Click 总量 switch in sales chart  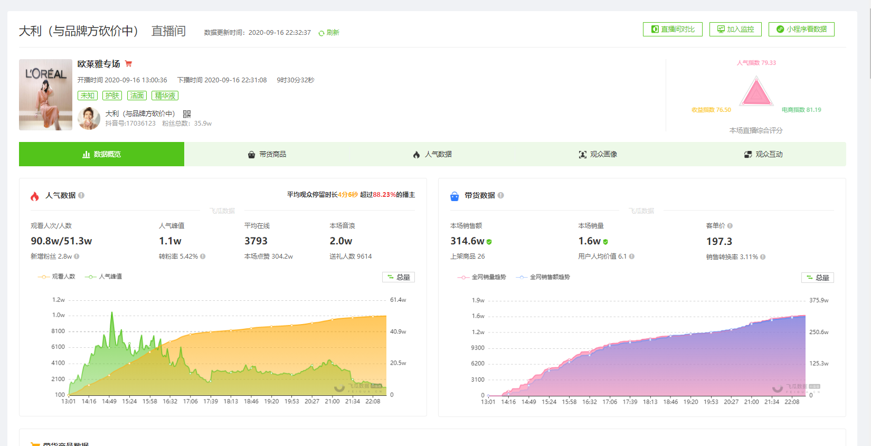(x=818, y=278)
